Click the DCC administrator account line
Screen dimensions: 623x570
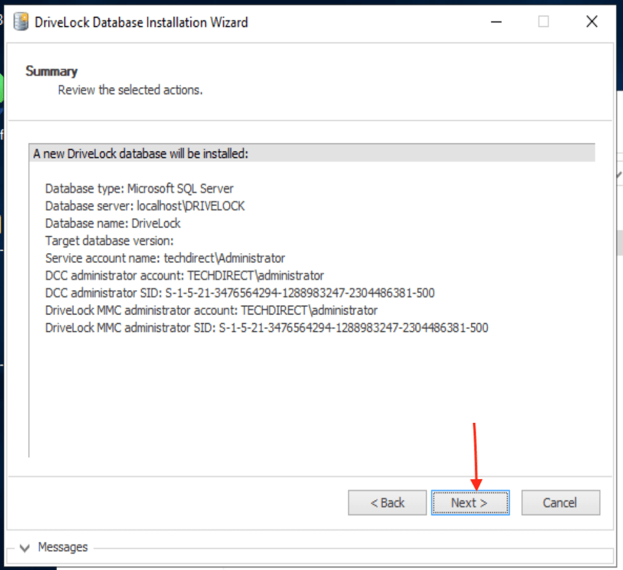click(x=184, y=276)
